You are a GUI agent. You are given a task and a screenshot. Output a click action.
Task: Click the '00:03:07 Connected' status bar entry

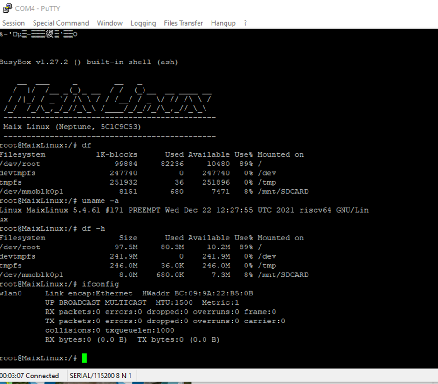tap(29, 376)
